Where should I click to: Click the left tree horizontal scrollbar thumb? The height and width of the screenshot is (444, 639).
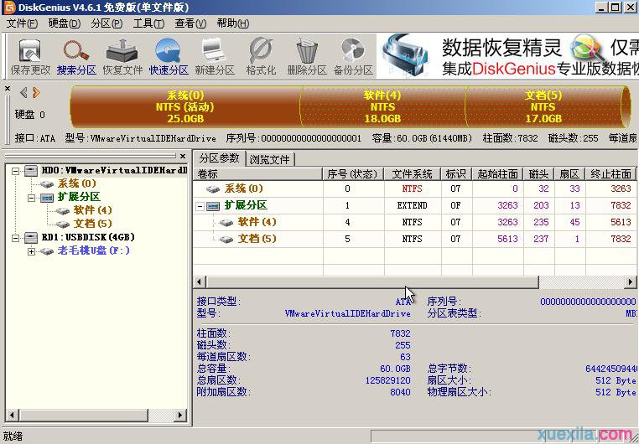pyautogui.click(x=83, y=416)
